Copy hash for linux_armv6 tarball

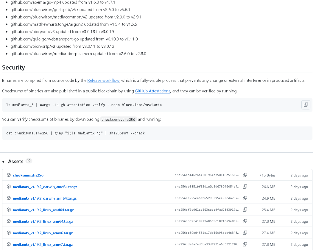pos(245,233)
